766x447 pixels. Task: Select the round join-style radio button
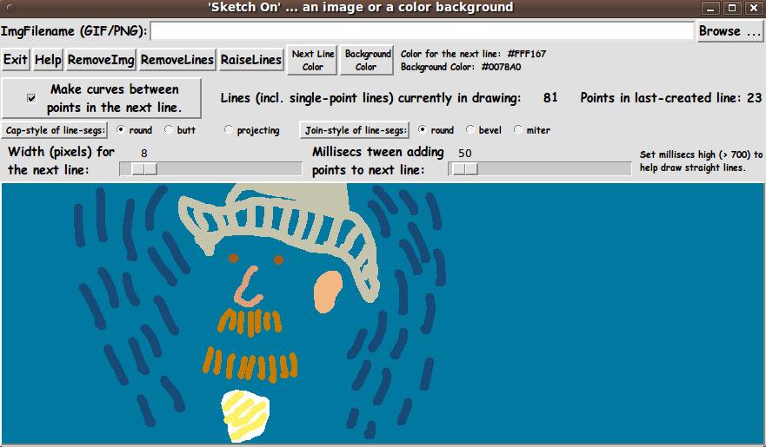point(422,129)
